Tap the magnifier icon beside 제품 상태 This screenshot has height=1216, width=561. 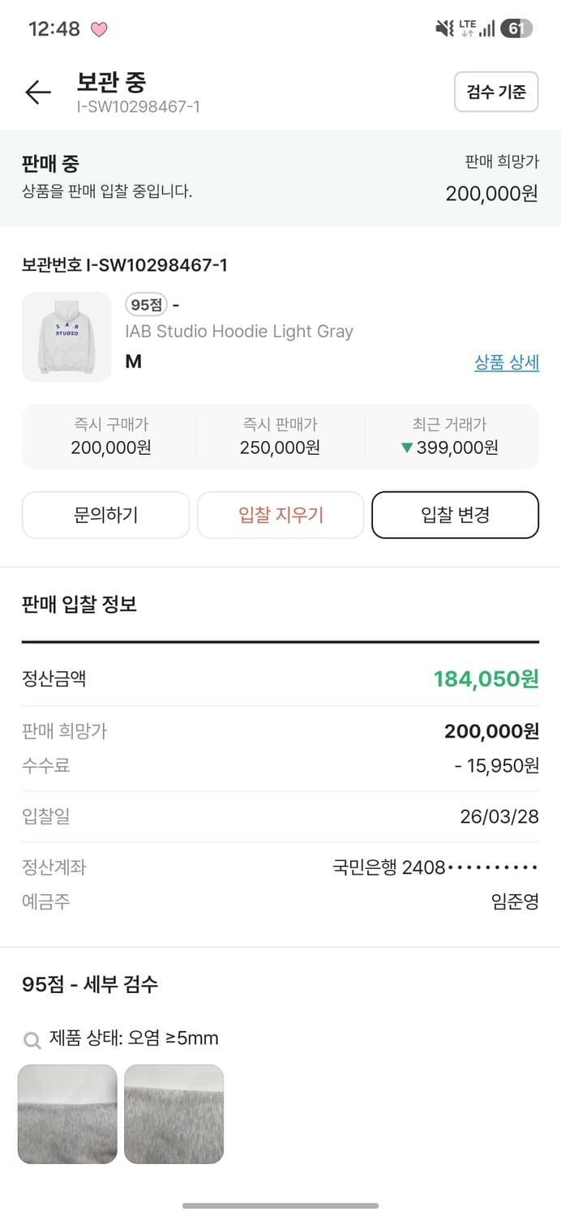[x=32, y=1038]
